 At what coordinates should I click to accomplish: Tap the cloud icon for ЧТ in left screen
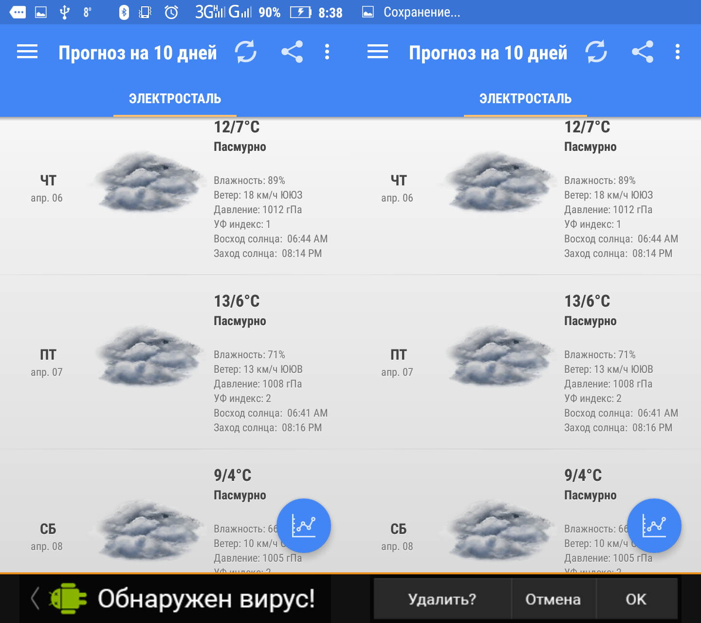click(x=147, y=182)
